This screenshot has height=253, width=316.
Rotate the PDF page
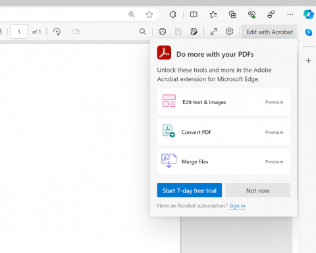57,32
